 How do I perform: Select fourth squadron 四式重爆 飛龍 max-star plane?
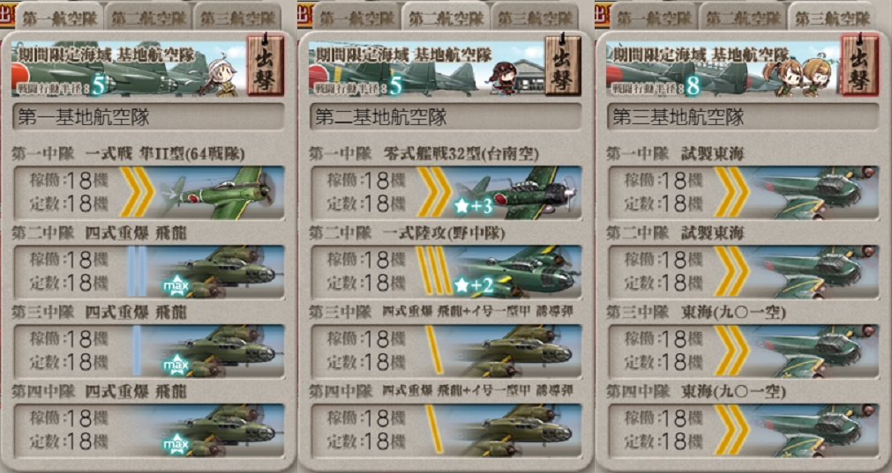(x=148, y=431)
